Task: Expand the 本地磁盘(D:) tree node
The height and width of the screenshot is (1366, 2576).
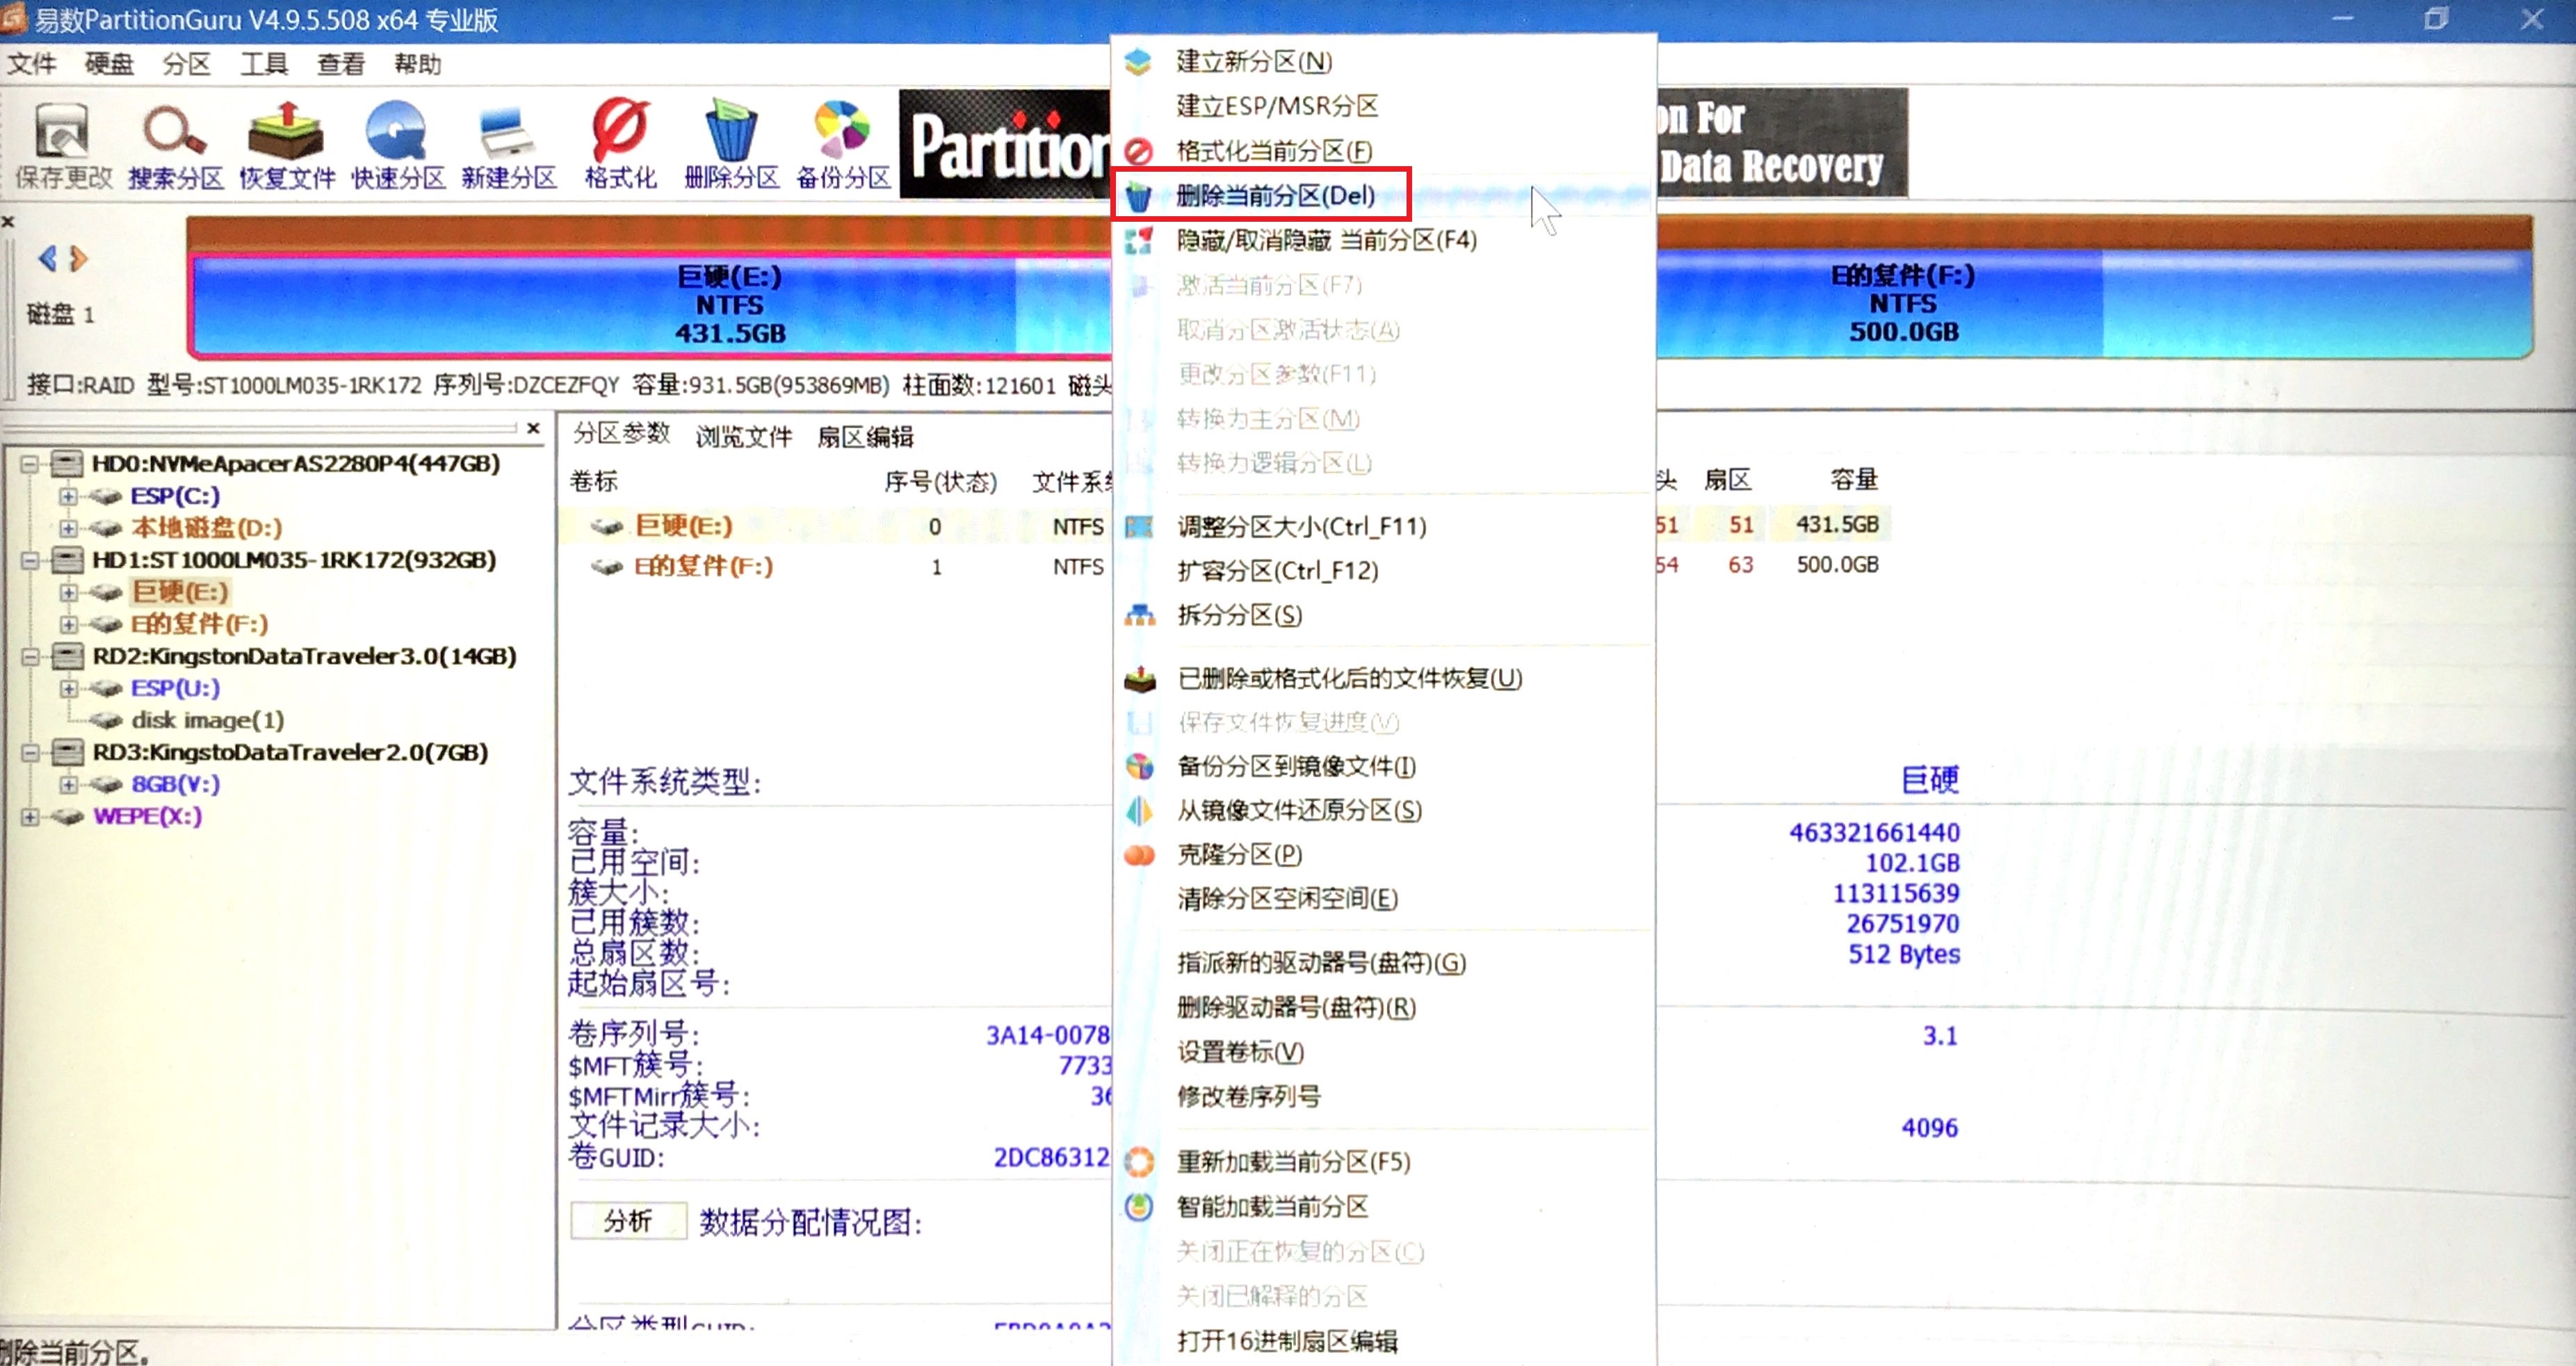Action: pyautogui.click(x=67, y=528)
